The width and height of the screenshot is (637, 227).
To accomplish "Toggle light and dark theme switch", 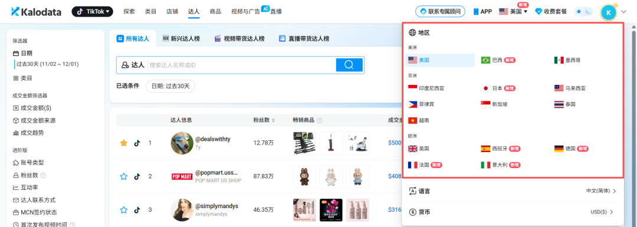I will click(583, 12).
